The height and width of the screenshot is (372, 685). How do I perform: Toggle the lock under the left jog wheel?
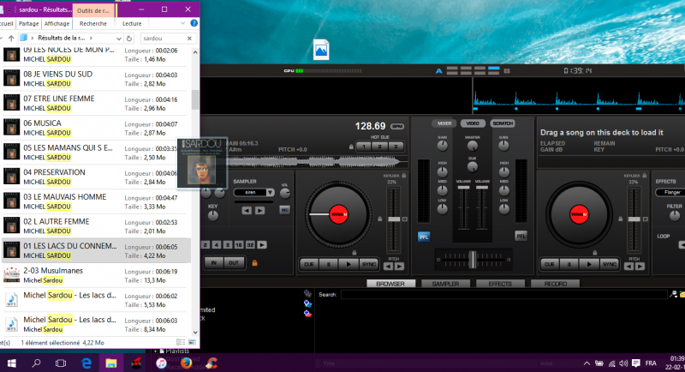coord(354,253)
